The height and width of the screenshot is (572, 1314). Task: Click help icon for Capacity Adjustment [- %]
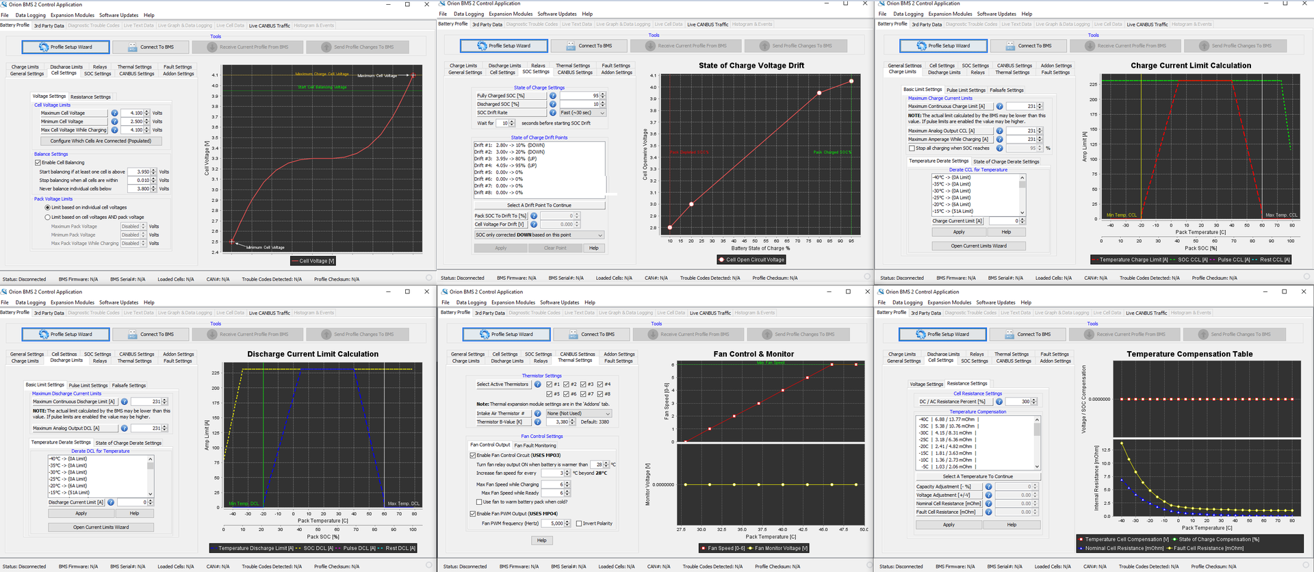(988, 486)
